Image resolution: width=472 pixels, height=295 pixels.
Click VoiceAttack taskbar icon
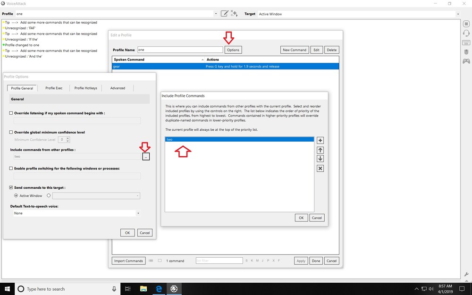[174, 289]
